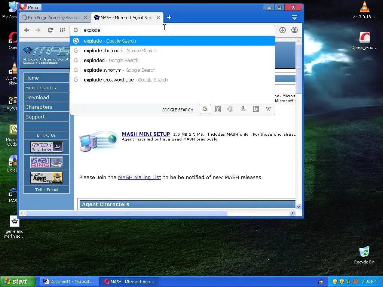Image resolution: width=383 pixels, height=287 pixels.
Task: Open the downloads icon in toolbar
Action: [282, 30]
